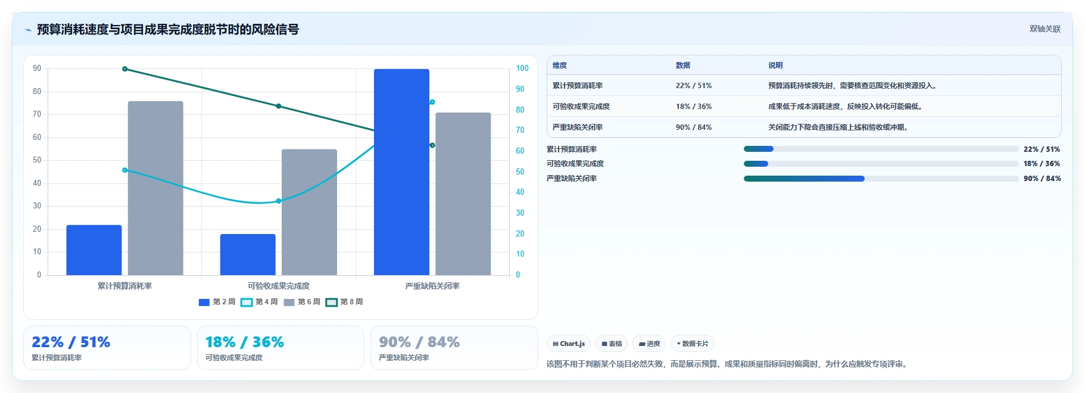
Task: Click the blue legend swatch for 第 2 周
Action: coord(204,302)
